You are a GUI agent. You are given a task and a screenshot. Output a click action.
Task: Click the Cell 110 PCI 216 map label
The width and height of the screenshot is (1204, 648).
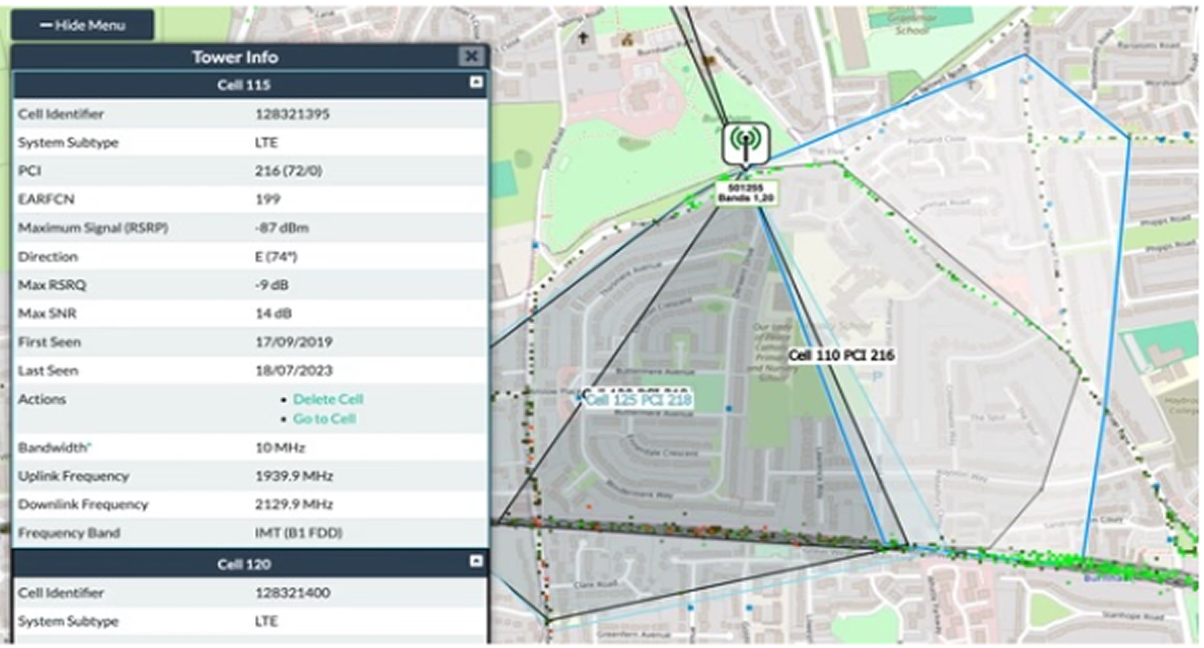click(841, 356)
